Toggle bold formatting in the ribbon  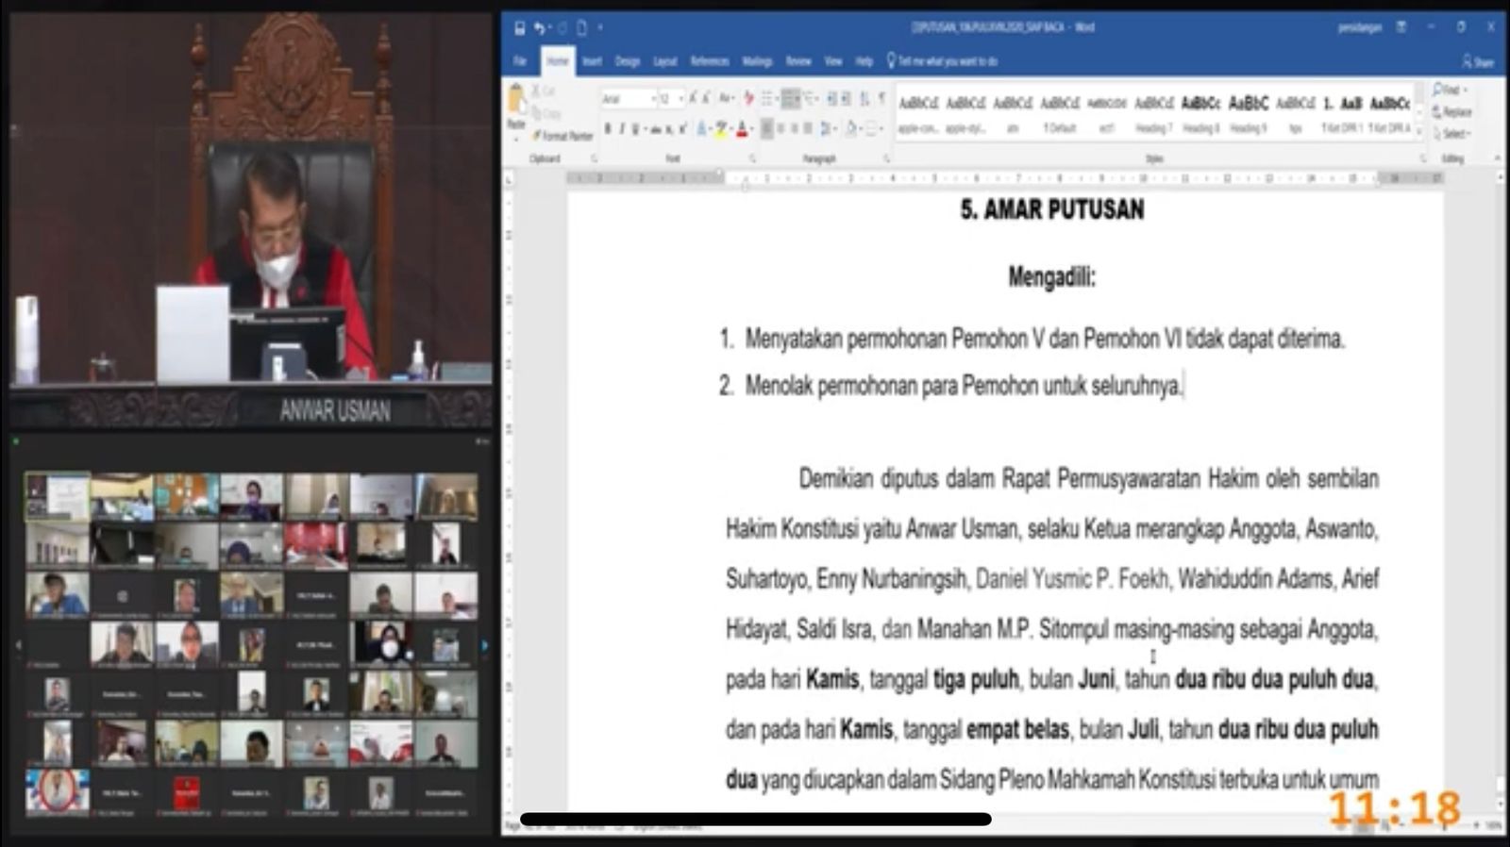click(608, 128)
